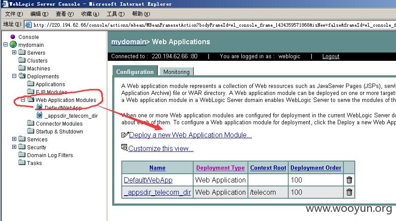Select Clusters in the navigation tree
Image resolution: width=396 pixels, height=221 pixels.
(37, 60)
